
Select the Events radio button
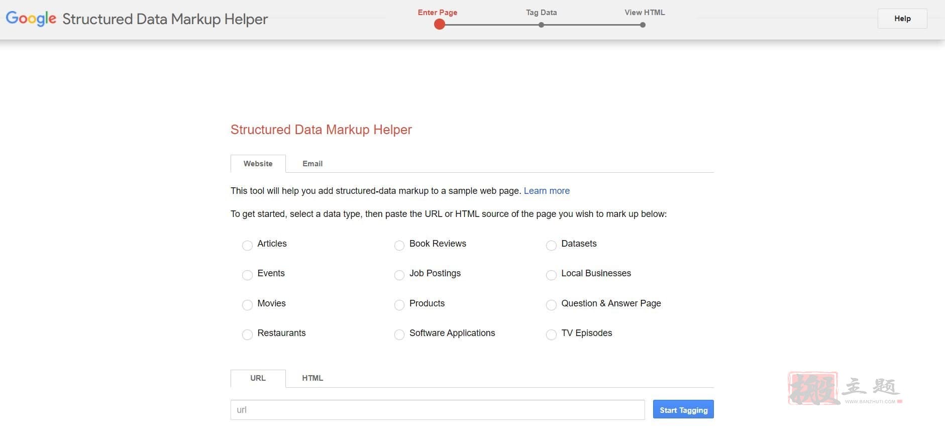[247, 275]
